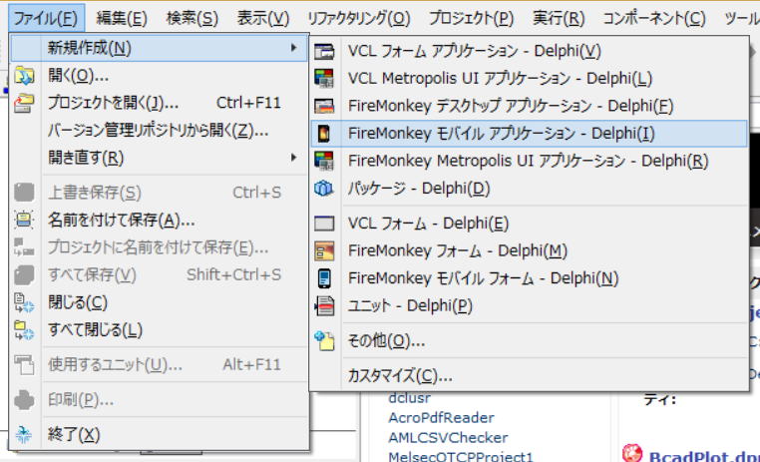Open the AMLCSVChecker recent project link
760x462 pixels.
coord(448,438)
